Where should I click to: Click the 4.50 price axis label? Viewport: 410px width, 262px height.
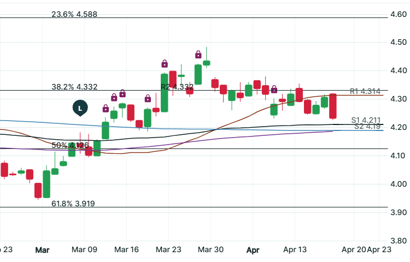(x=396, y=43)
